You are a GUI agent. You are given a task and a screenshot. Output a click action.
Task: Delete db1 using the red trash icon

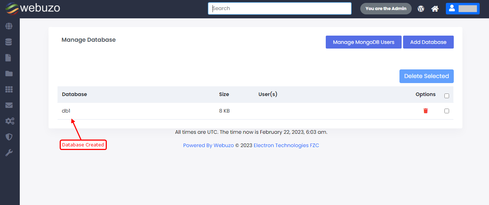426,111
